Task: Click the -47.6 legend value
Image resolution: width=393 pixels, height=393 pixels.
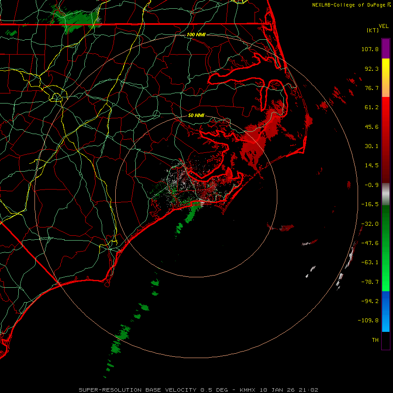Action: click(x=370, y=243)
